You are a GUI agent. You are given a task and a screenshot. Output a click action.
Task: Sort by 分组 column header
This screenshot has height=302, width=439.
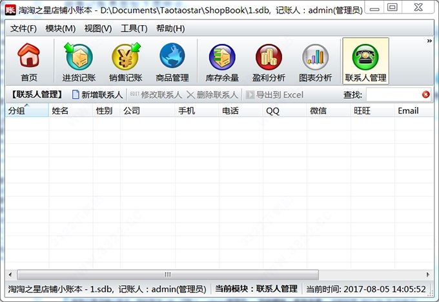coord(26,110)
